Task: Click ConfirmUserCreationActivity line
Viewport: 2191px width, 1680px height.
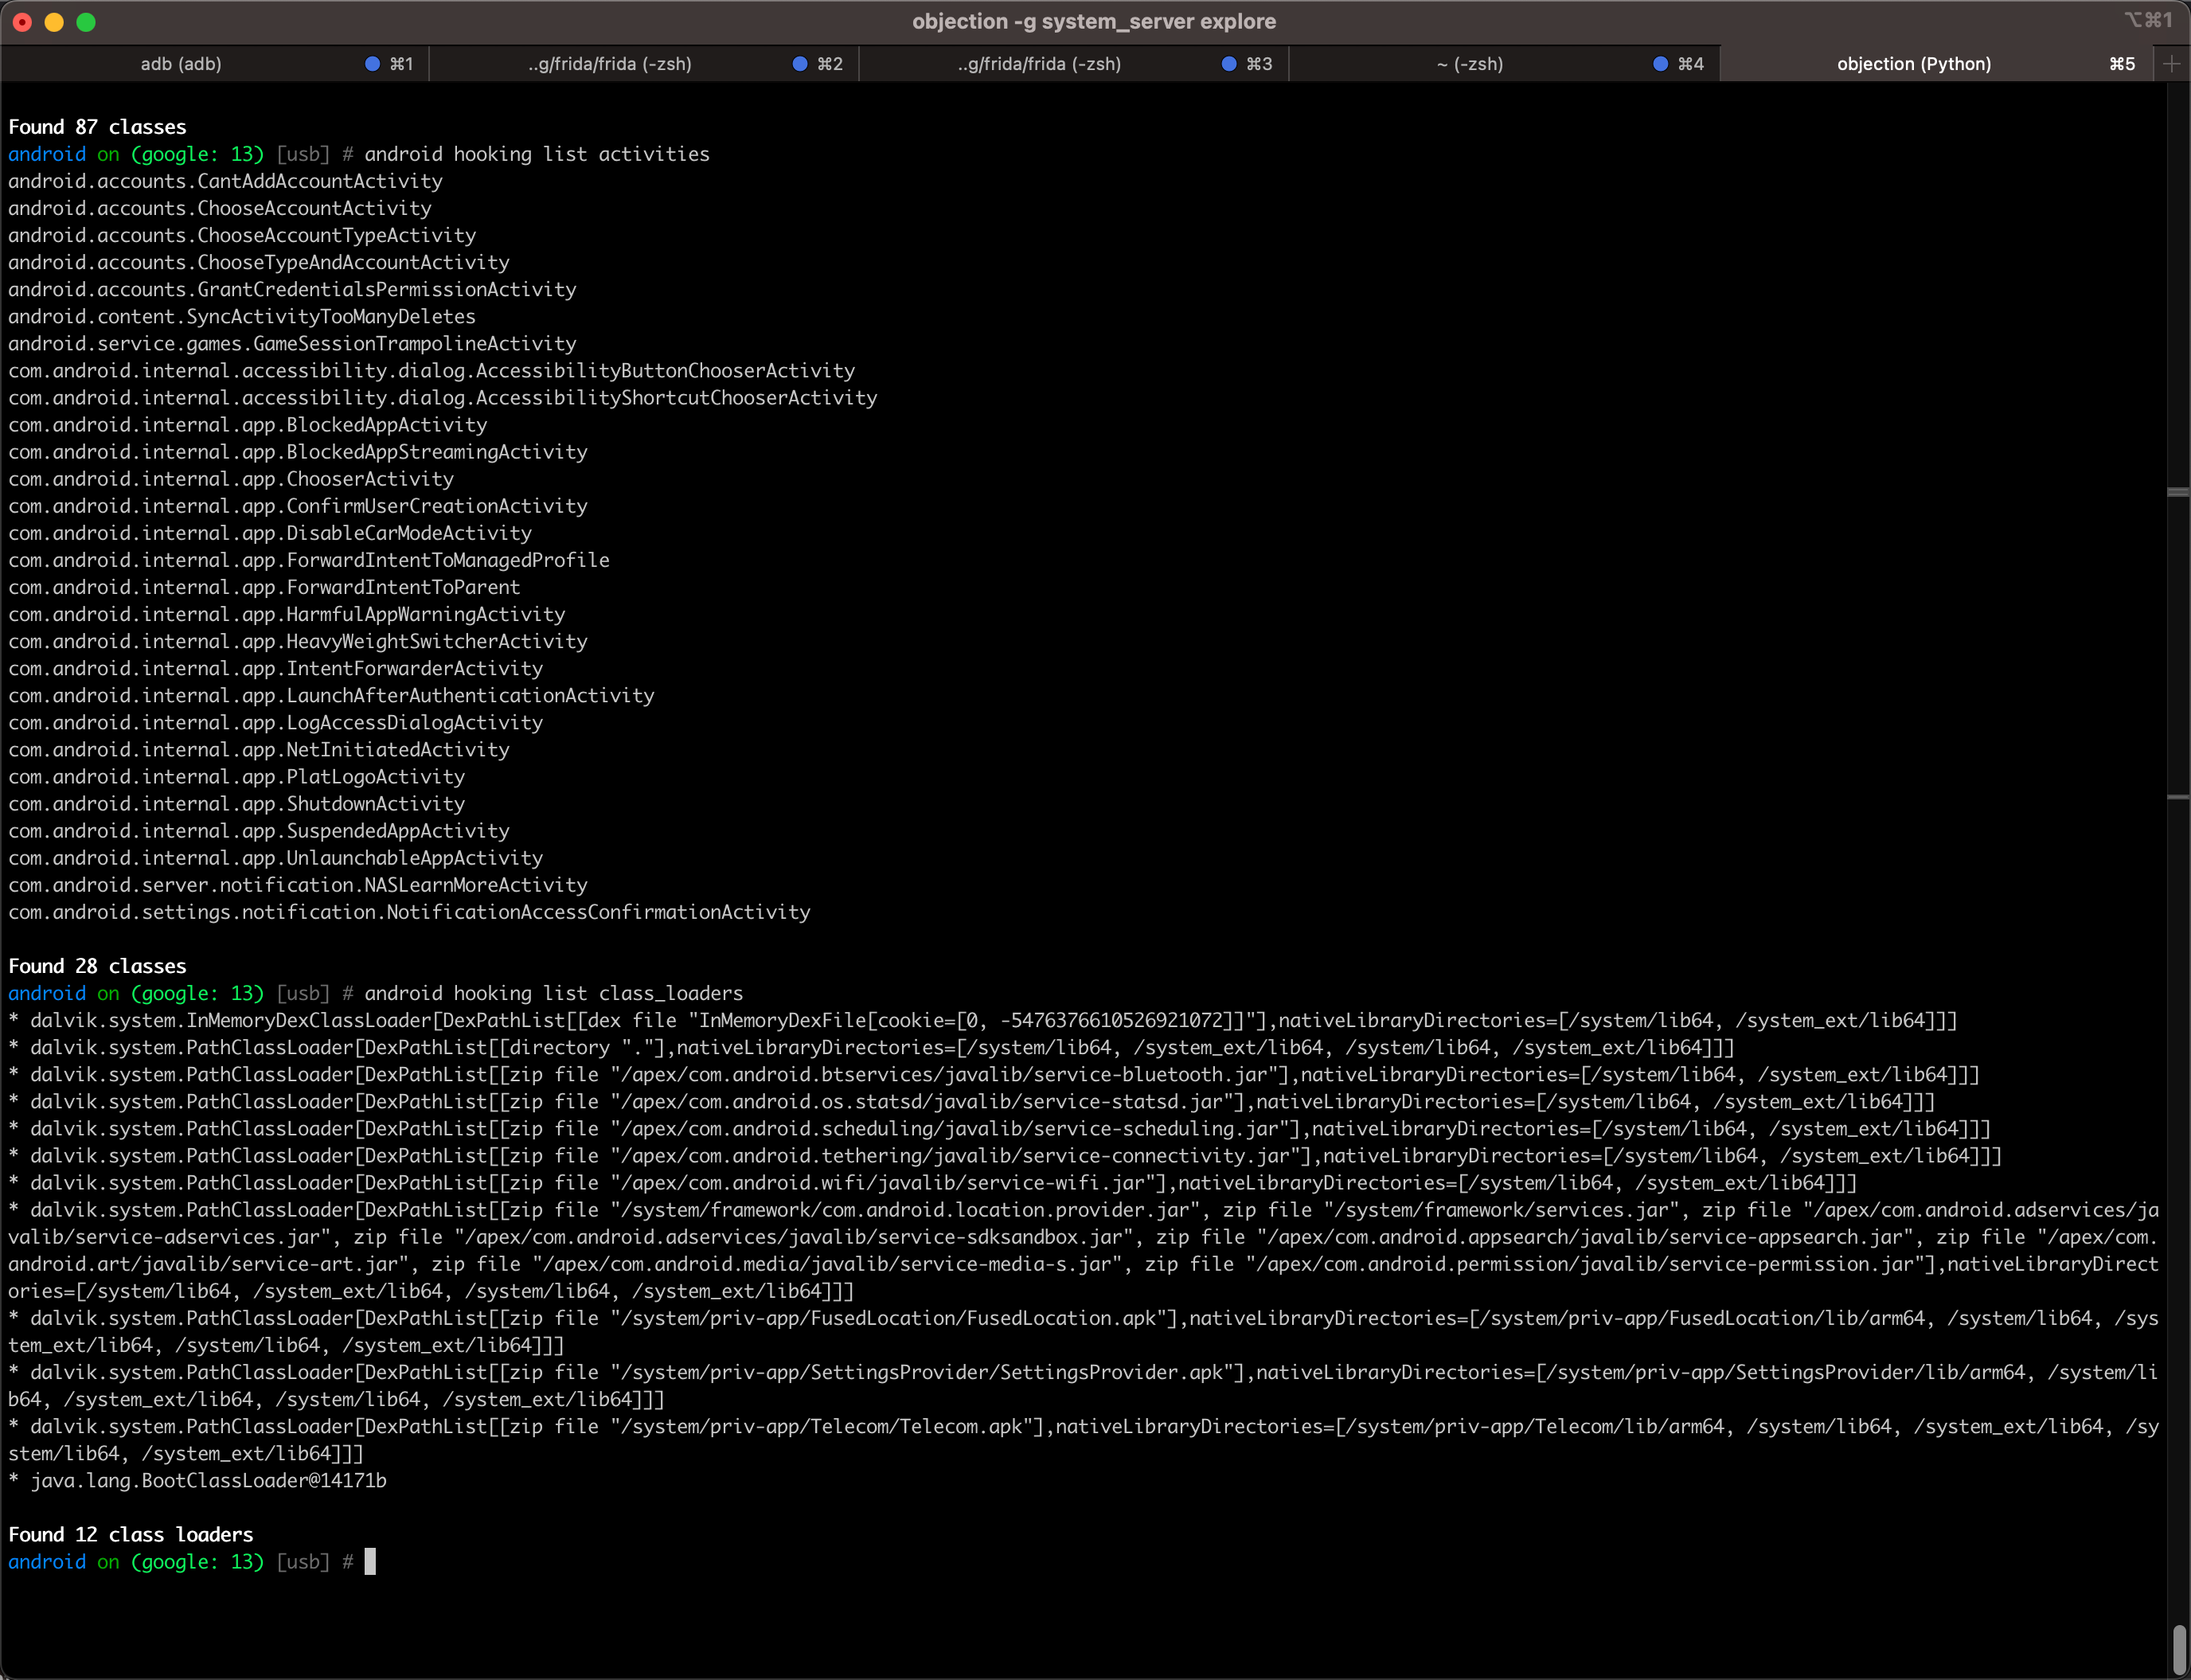Action: pos(298,505)
